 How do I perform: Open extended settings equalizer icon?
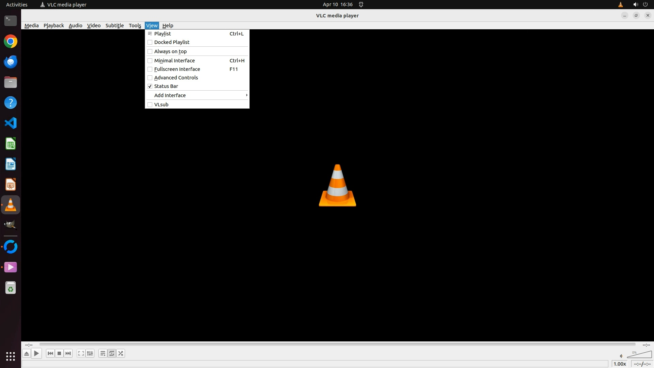click(x=90, y=353)
